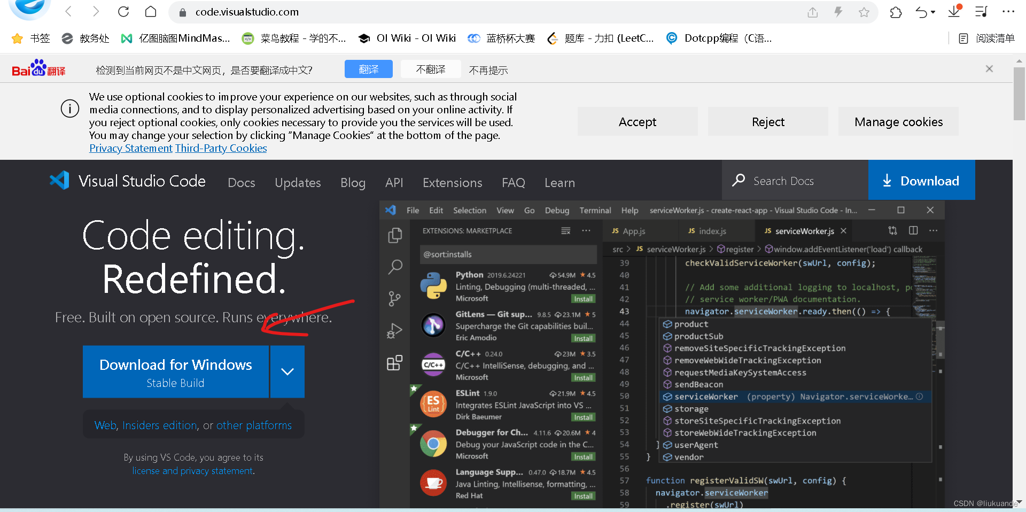Open the Privacy Statement link

coord(131,148)
